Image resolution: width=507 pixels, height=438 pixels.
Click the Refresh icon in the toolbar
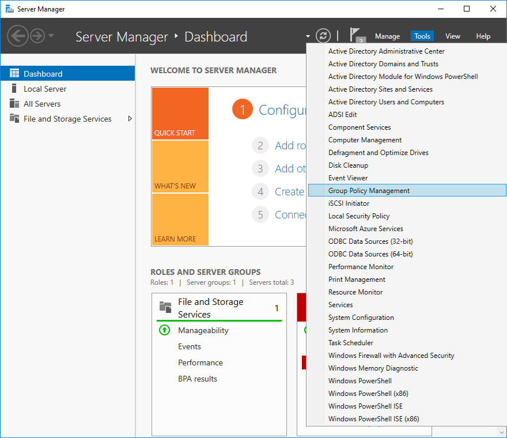coord(323,36)
